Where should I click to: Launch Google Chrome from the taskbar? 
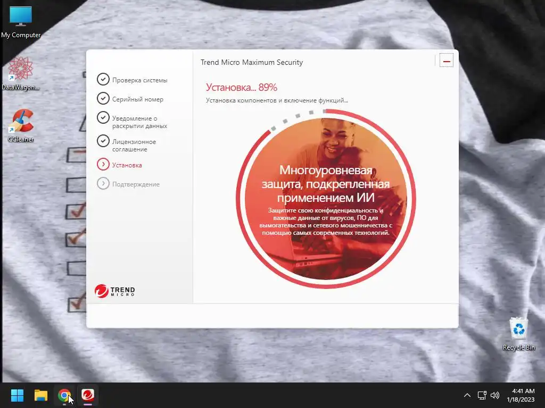click(64, 395)
